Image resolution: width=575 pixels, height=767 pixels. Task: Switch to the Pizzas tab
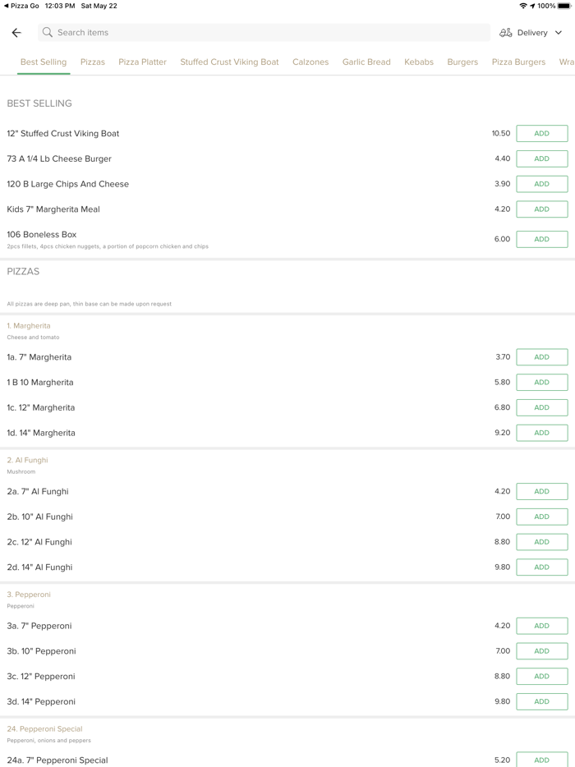coord(93,62)
